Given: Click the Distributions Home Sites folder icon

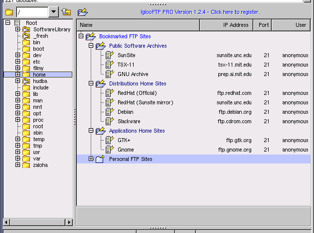Looking at the screenshot, I should (101, 83).
